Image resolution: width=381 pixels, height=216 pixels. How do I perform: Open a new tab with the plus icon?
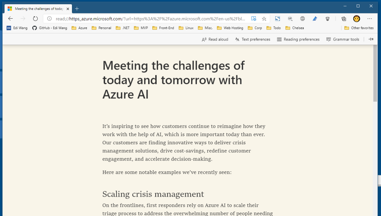click(77, 9)
